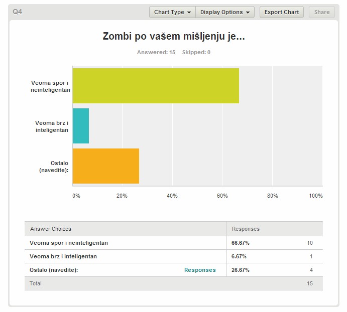Click the Veoma brz i inteligentan table row
This screenshot has height=312, width=347.
174,256
